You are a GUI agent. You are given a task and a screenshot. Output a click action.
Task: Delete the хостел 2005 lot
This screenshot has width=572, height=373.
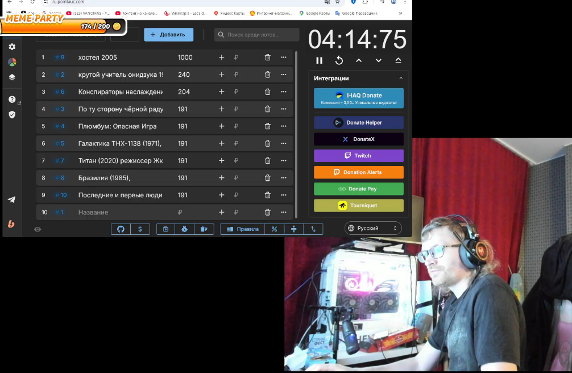(x=267, y=57)
